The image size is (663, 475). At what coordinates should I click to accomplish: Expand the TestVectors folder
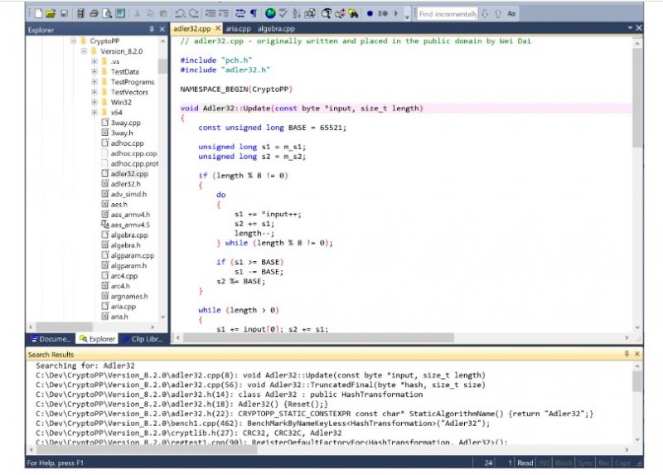[94, 92]
